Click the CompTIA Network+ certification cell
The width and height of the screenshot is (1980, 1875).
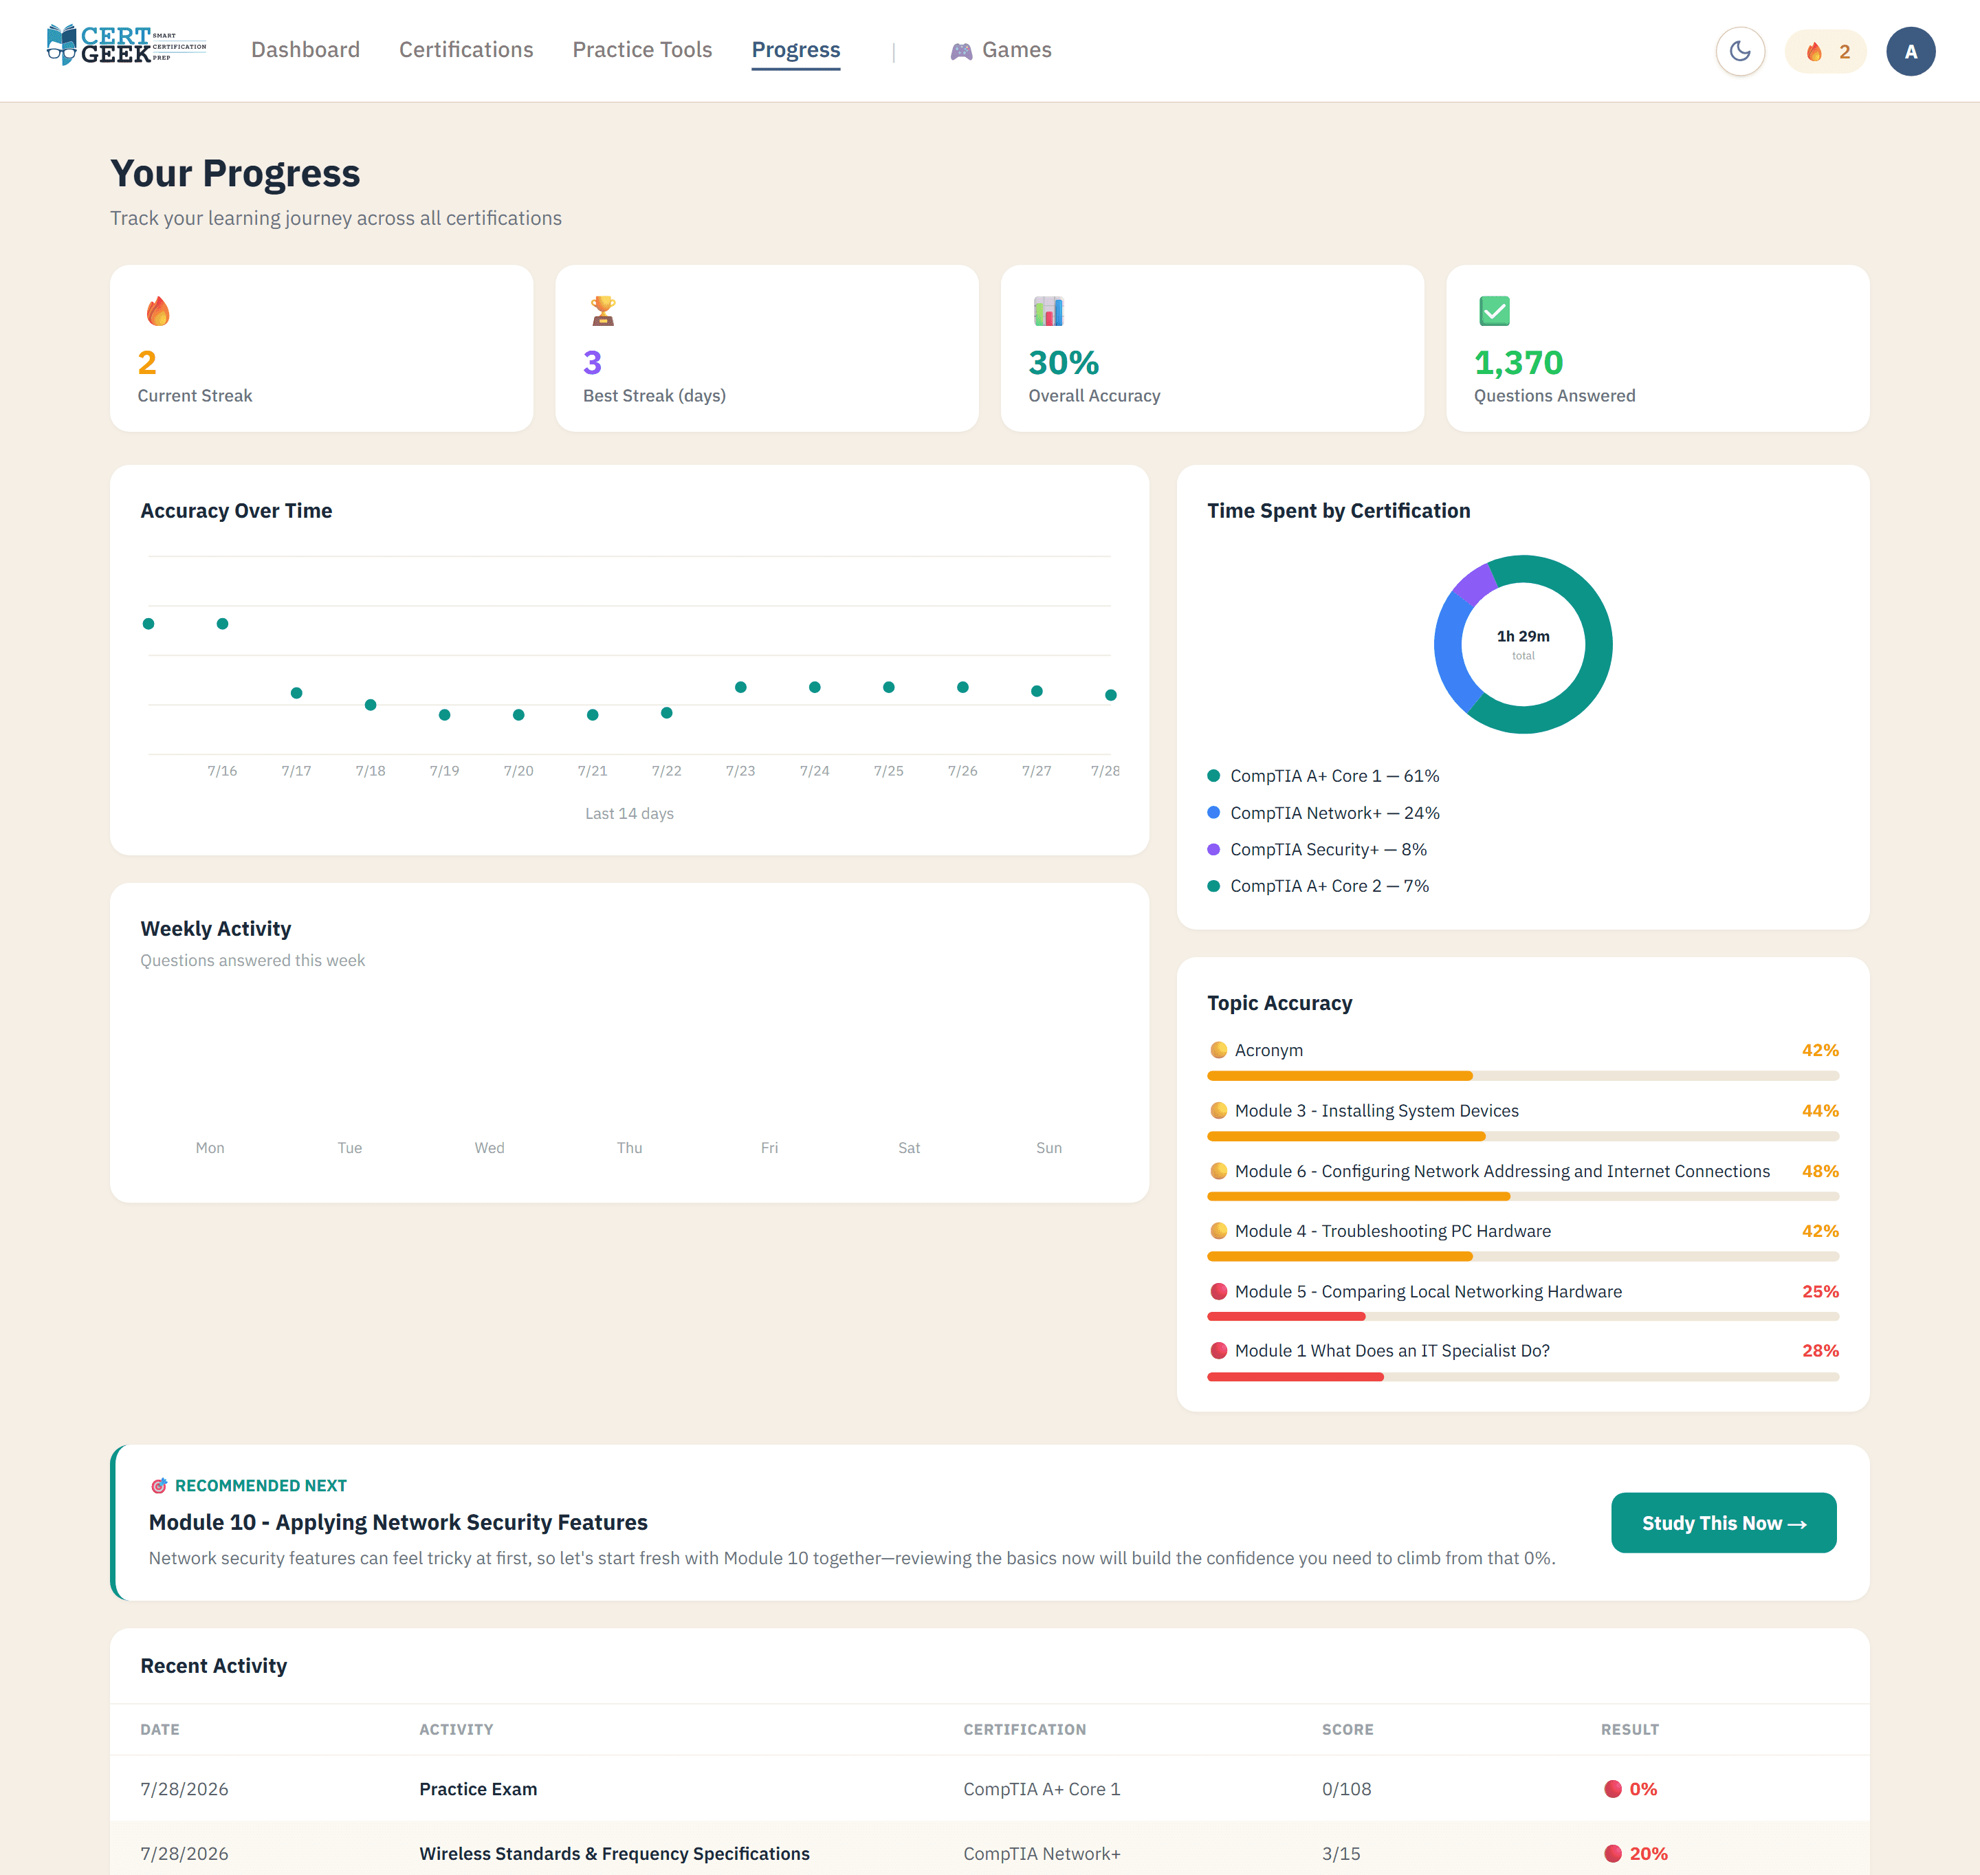(x=1042, y=1854)
